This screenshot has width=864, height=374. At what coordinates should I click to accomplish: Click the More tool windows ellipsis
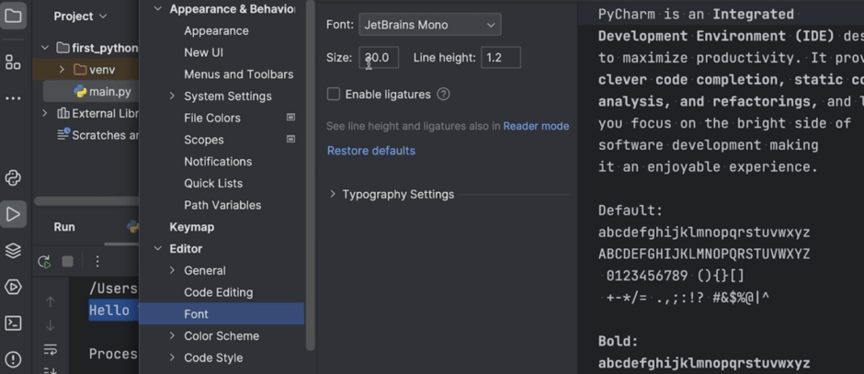pyautogui.click(x=13, y=97)
